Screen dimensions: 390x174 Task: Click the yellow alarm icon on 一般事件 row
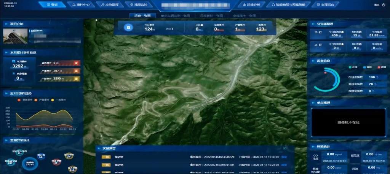point(76,79)
